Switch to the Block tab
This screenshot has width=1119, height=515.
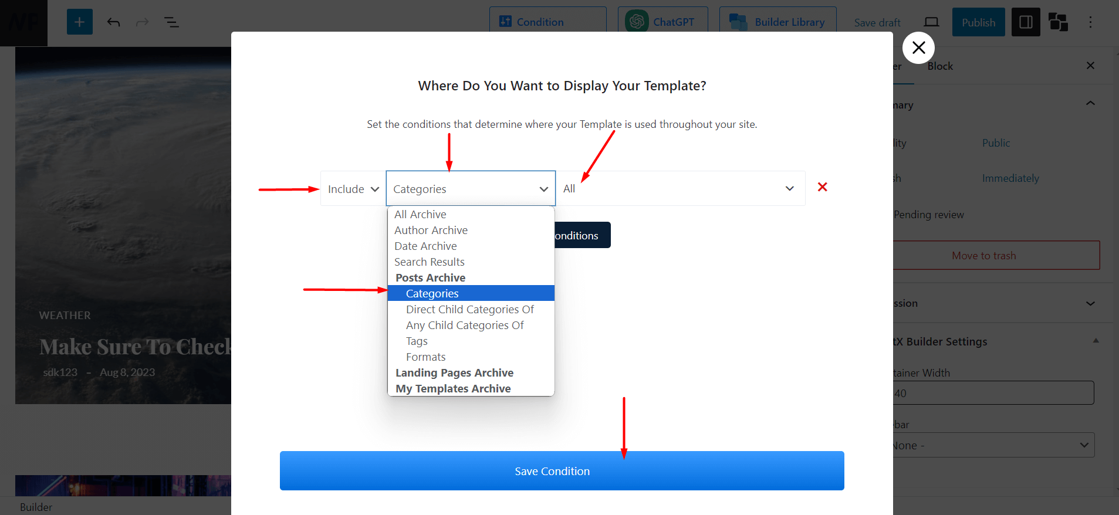click(939, 66)
